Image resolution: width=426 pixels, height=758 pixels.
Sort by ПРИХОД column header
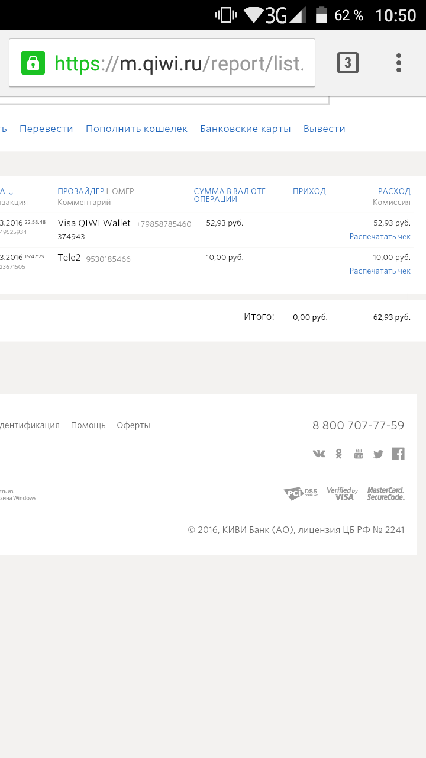309,191
